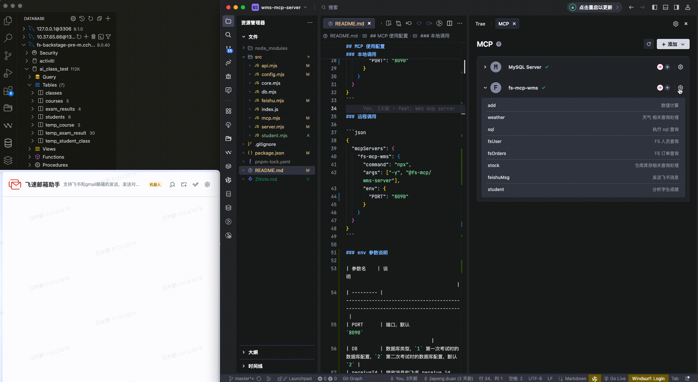The height and width of the screenshot is (382, 698).
Task: Select the feishuMsg tool row
Action: pyautogui.click(x=583, y=177)
